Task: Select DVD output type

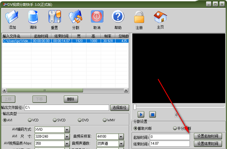Action: 83,120
